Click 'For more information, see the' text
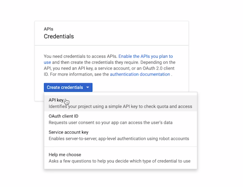Viewport: 243px width, 187px height. tap(79, 74)
